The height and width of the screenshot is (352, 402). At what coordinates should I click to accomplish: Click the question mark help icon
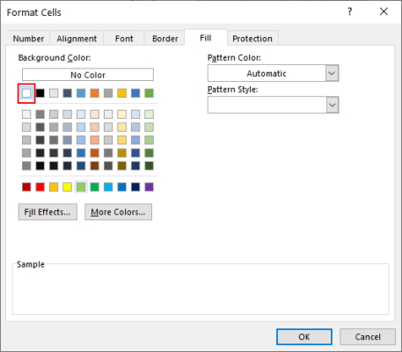coord(349,11)
